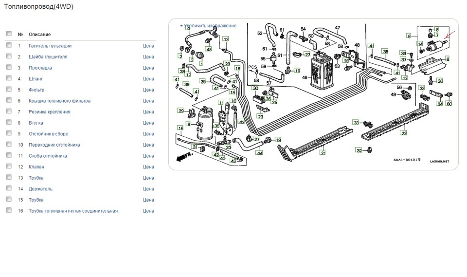Viewport: 467px width, 277px height.
Task: Select callout 24 on the diagram
Action: tap(440, 104)
